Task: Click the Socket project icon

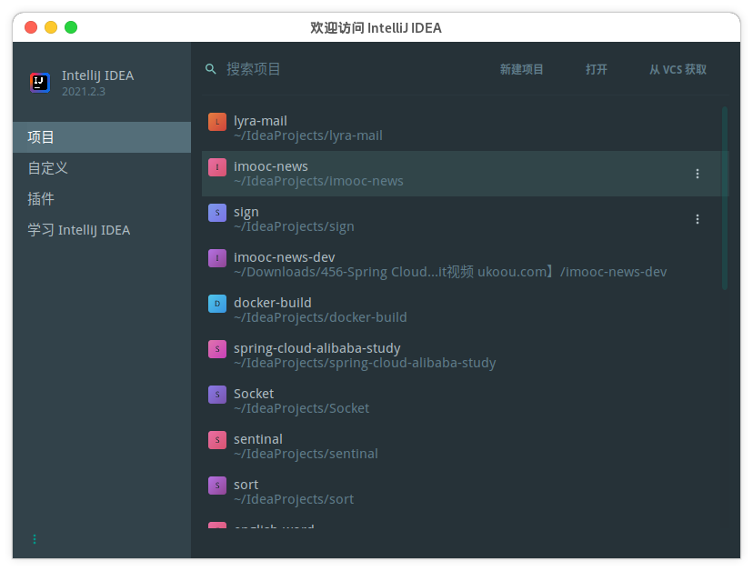Action: click(217, 395)
